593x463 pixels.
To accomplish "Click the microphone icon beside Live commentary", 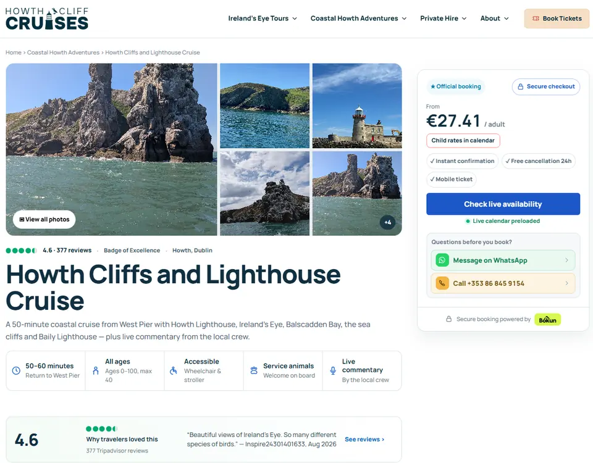I will (x=333, y=370).
